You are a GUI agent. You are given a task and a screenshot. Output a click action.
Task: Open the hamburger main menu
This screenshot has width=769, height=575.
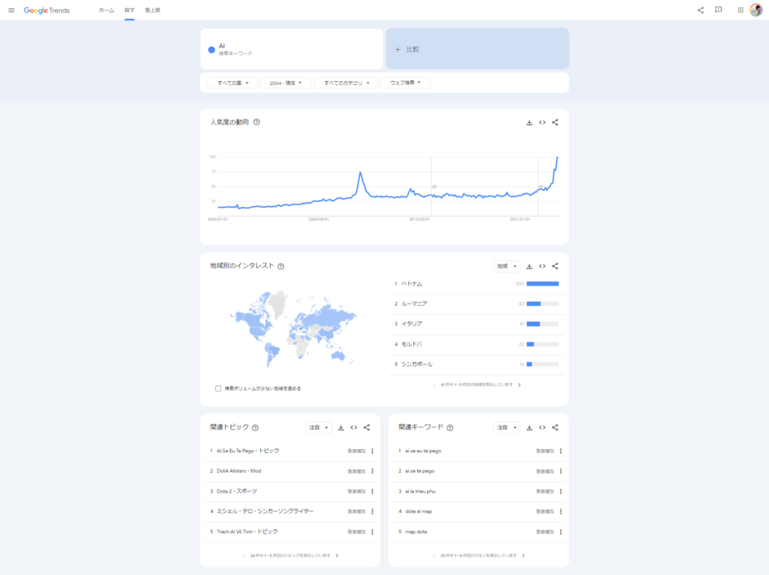click(11, 11)
